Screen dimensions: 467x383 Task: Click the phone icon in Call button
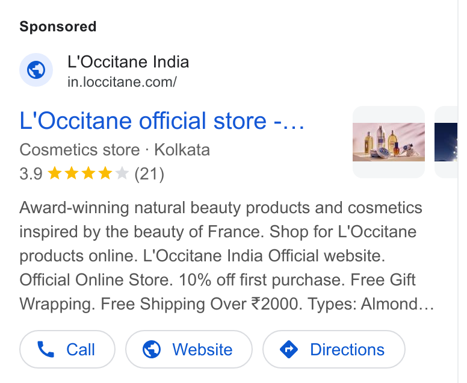(46, 349)
